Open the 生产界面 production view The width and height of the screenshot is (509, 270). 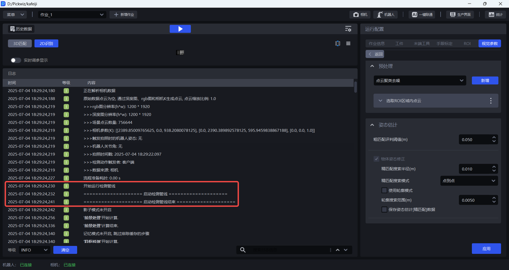tap(460, 15)
